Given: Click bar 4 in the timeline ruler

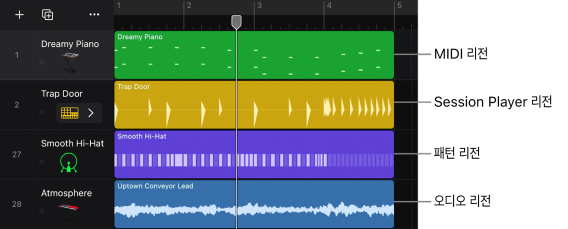Looking at the screenshot, I should (x=329, y=5).
